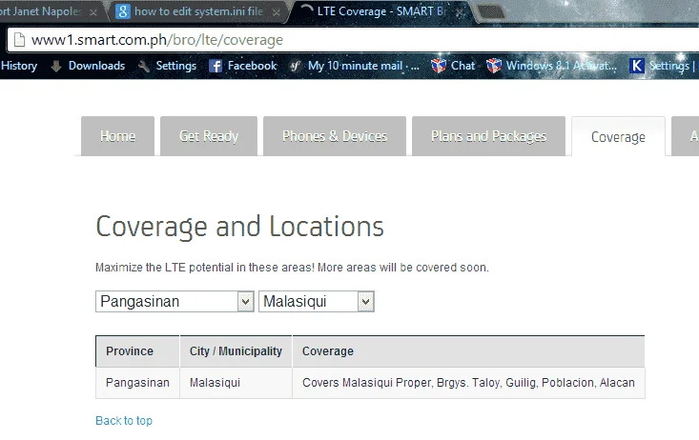The width and height of the screenshot is (699, 440).
Task: Open the Downloads bookmark
Action: [88, 66]
